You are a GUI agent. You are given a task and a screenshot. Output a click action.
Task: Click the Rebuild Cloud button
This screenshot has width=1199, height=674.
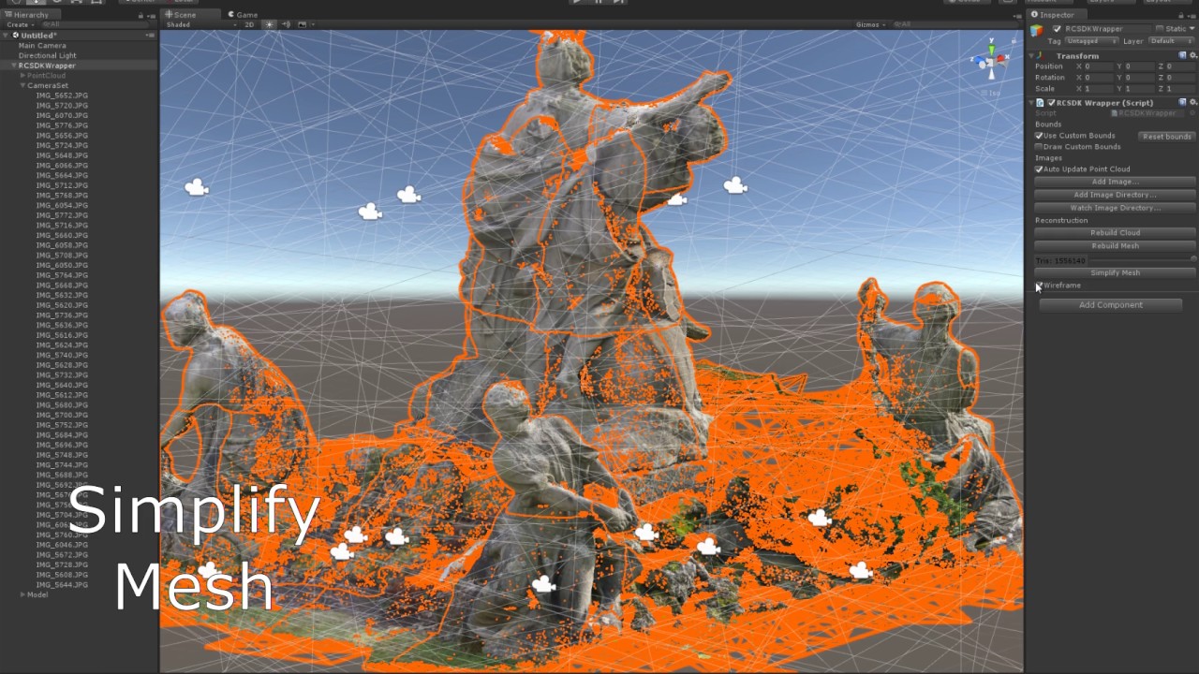1115,233
